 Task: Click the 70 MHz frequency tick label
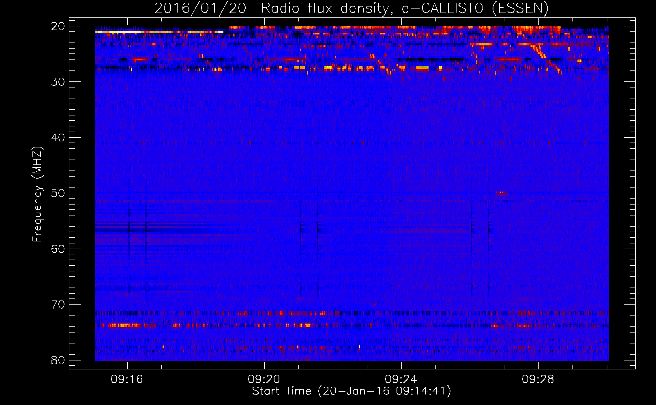58,305
